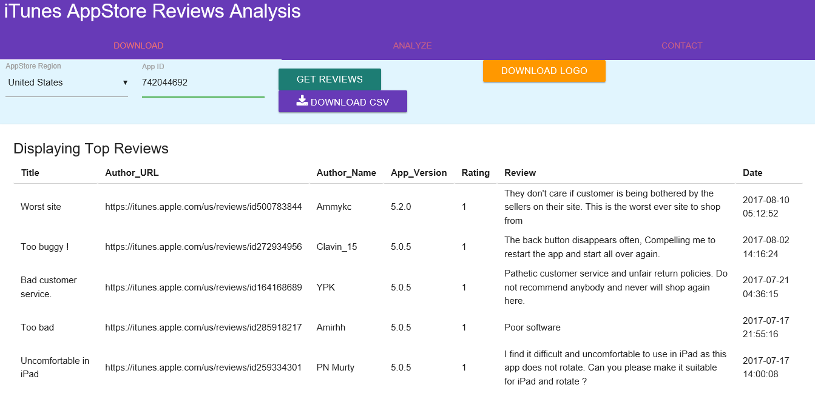
Task: Click the 'App ID' field label
Action: (x=153, y=67)
